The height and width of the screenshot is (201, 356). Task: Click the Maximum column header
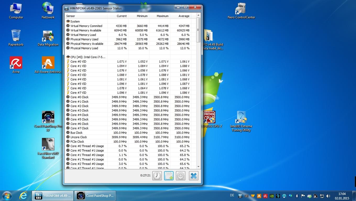[160, 16]
